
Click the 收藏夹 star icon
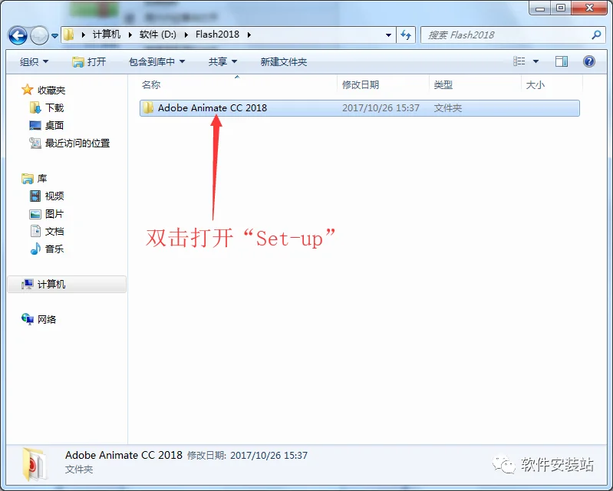click(x=27, y=90)
